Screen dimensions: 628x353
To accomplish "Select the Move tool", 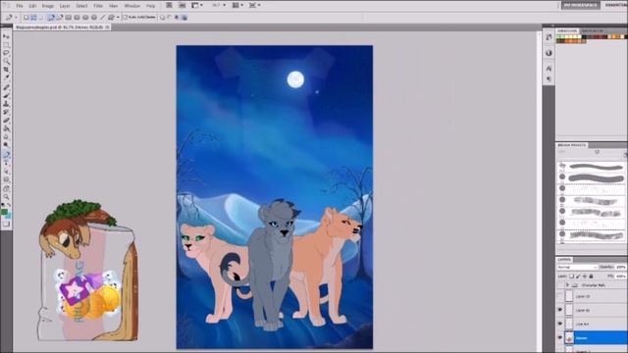I will (6, 37).
